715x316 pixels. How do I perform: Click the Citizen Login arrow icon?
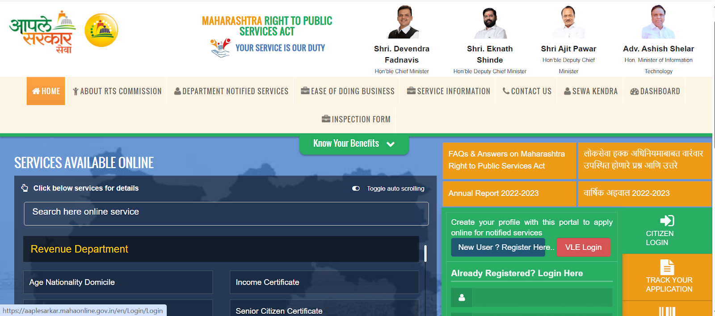(x=667, y=220)
